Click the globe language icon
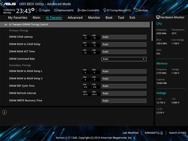 (x=40, y=10)
